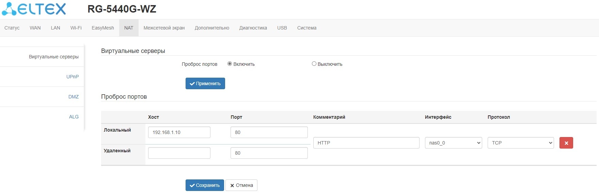This screenshot has width=599, height=193.
Task: Open the ALG sidebar page
Action: 74,117
